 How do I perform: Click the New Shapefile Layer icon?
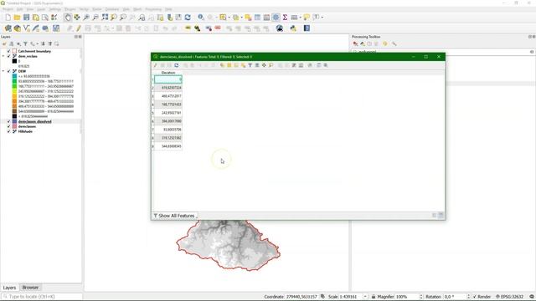(26, 28)
